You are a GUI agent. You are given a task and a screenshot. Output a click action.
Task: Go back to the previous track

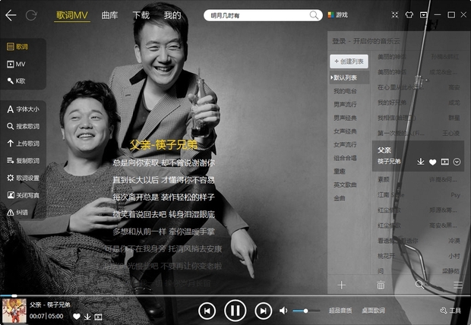pos(207,310)
